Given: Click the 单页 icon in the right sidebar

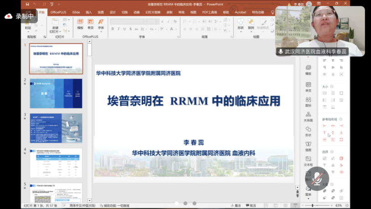Looking at the screenshot, I should 308,85.
